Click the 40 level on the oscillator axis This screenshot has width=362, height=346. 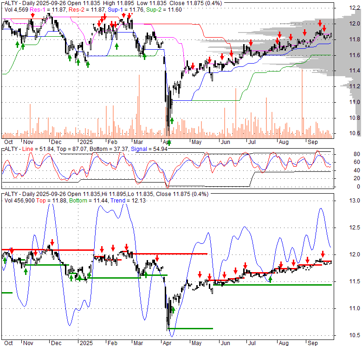click(357, 170)
